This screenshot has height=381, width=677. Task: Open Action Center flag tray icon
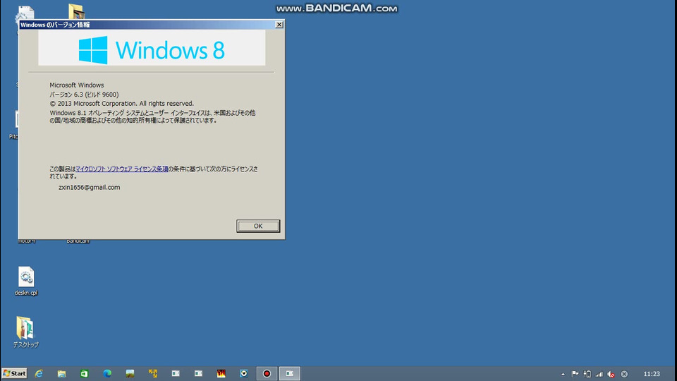575,374
